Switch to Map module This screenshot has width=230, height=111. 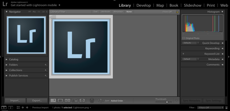pos(160,5)
